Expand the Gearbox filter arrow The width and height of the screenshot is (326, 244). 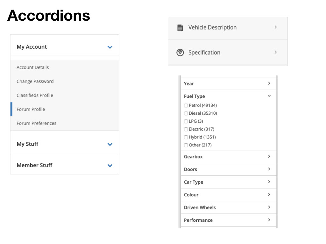tap(269, 156)
